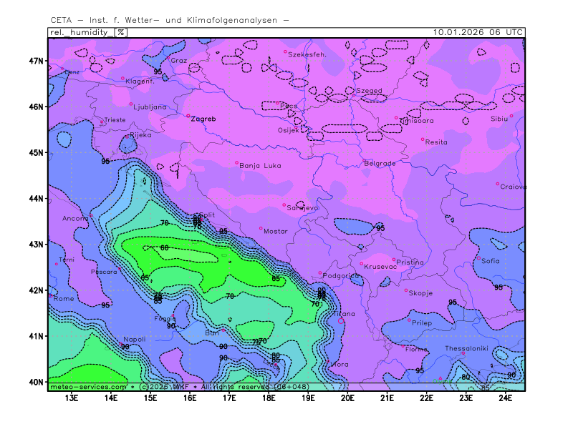This screenshot has width=573, height=429.
Task: Click the % unit box
Action: [121, 32]
